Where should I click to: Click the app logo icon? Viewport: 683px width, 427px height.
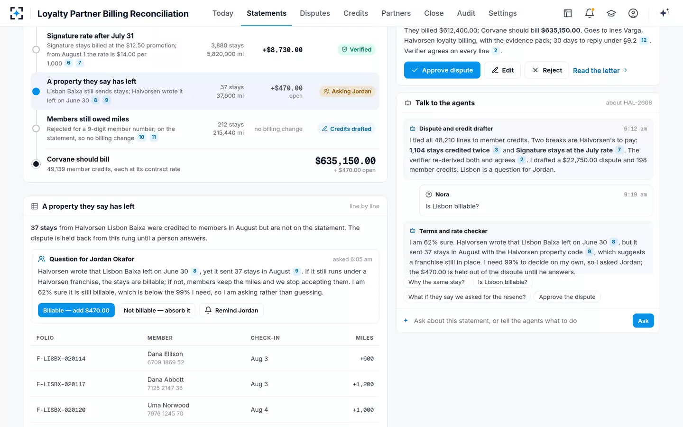pyautogui.click(x=17, y=13)
